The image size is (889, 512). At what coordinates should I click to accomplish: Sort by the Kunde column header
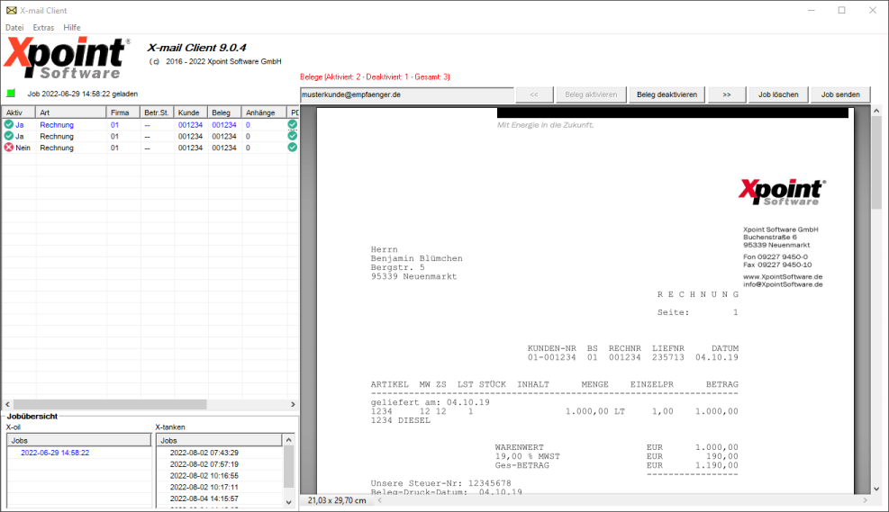coord(191,112)
